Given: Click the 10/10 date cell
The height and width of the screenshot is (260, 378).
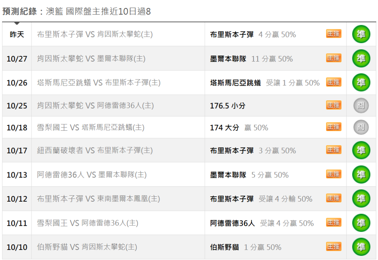Looking at the screenshot, I should point(17,247).
